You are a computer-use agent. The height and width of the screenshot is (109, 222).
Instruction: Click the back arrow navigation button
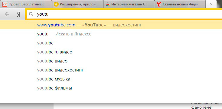(7, 14)
